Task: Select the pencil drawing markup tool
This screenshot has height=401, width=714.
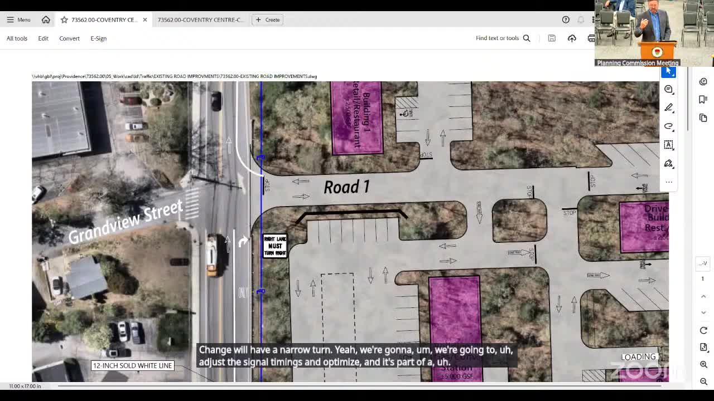Action: 669,107
